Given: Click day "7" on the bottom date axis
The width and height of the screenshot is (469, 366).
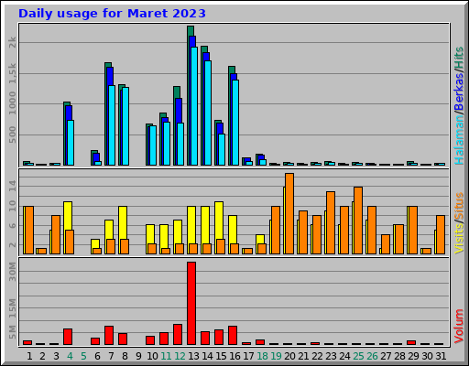Looking at the screenshot, I should click(x=111, y=356).
